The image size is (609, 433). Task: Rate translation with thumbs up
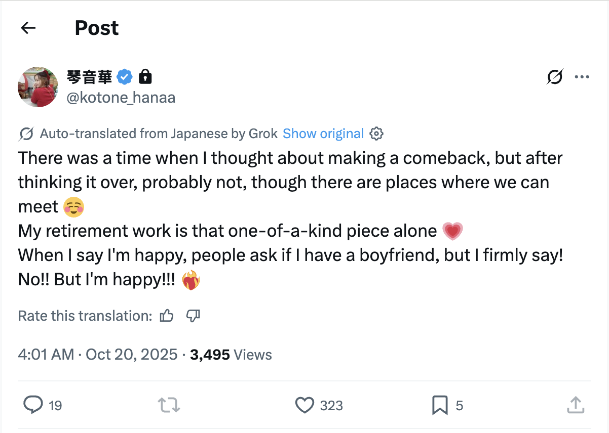167,316
